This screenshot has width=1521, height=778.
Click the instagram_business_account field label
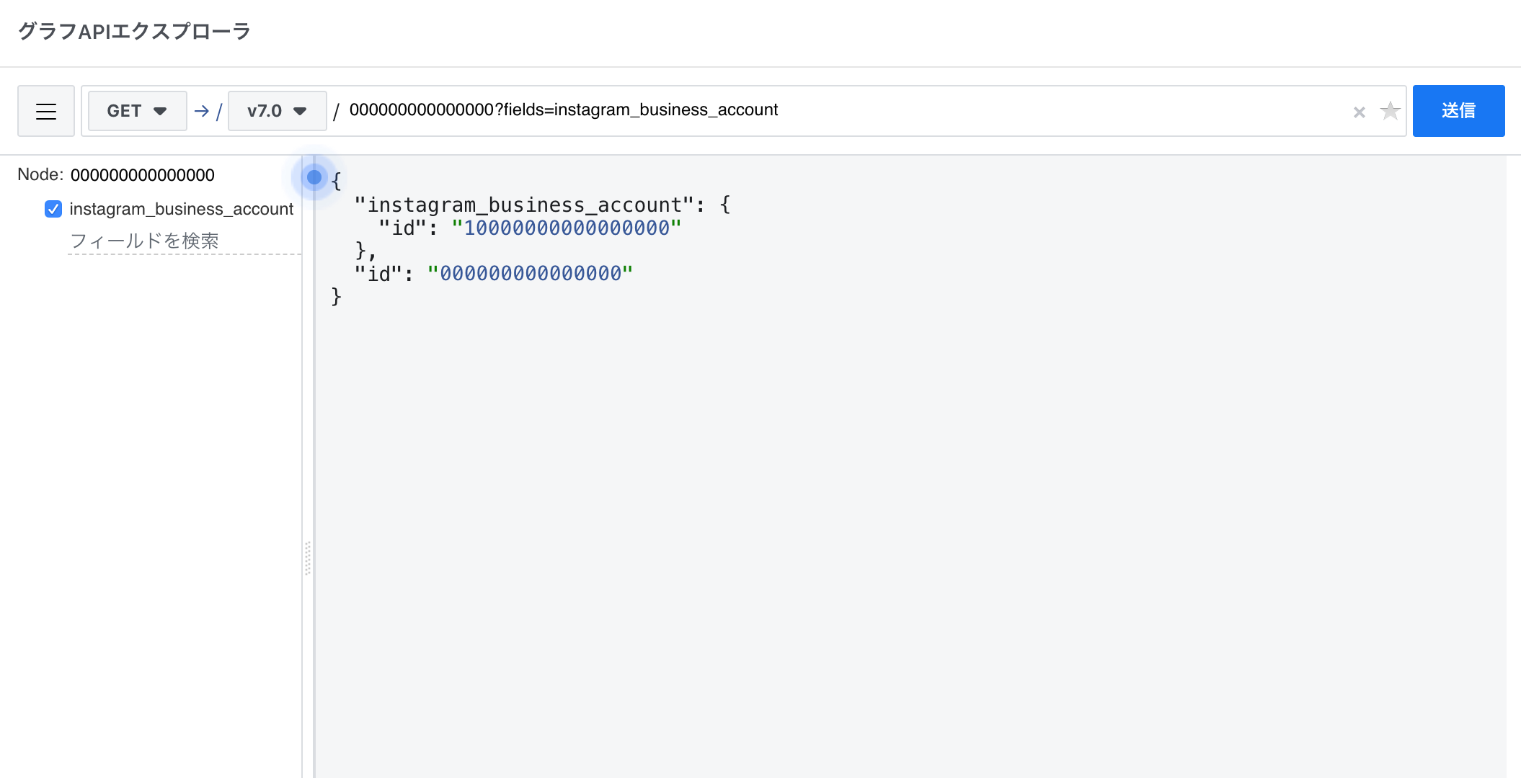click(x=182, y=209)
